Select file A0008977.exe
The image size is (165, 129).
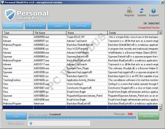pyautogui.click(x=50, y=60)
